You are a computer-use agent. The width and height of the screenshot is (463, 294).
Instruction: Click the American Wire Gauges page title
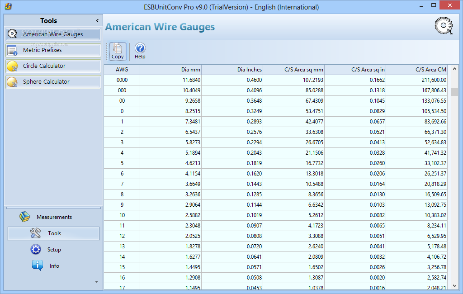(160, 27)
